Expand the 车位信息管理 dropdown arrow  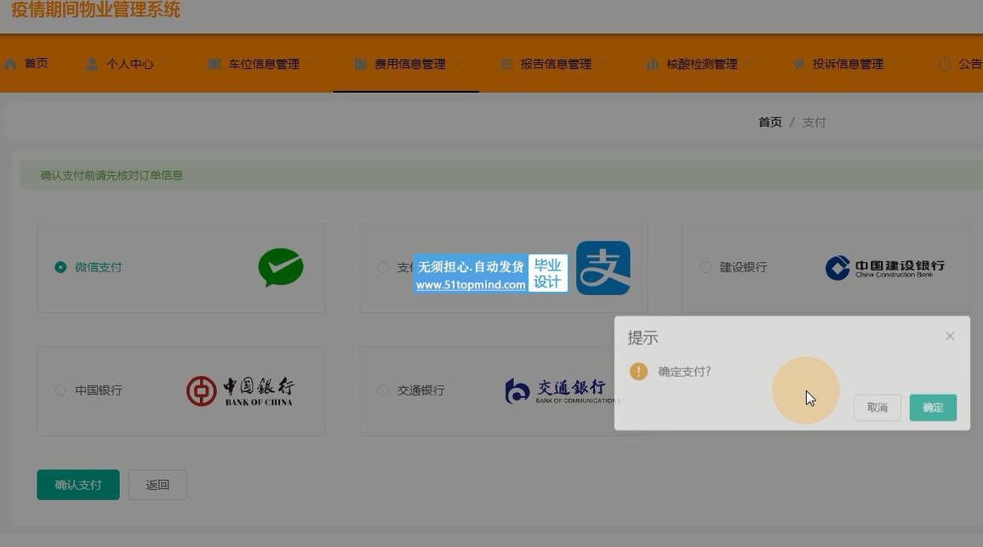(311, 64)
